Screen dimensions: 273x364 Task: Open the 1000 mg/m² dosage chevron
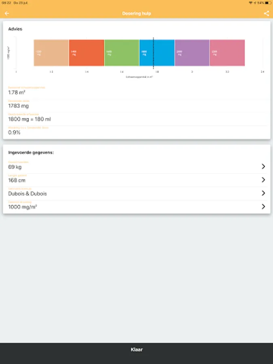[263, 206]
